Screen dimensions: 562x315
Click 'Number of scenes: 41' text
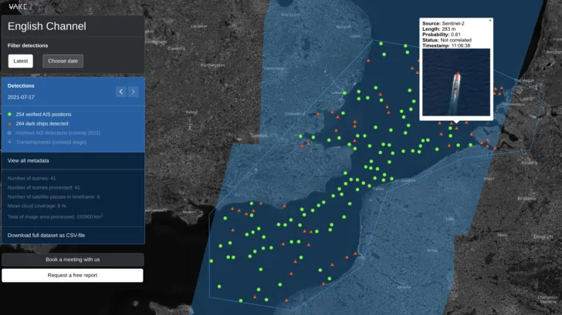32,179
